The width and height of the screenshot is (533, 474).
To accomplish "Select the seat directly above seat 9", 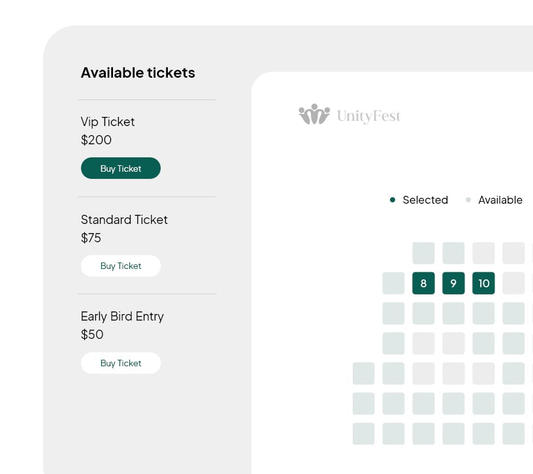I will pos(453,253).
